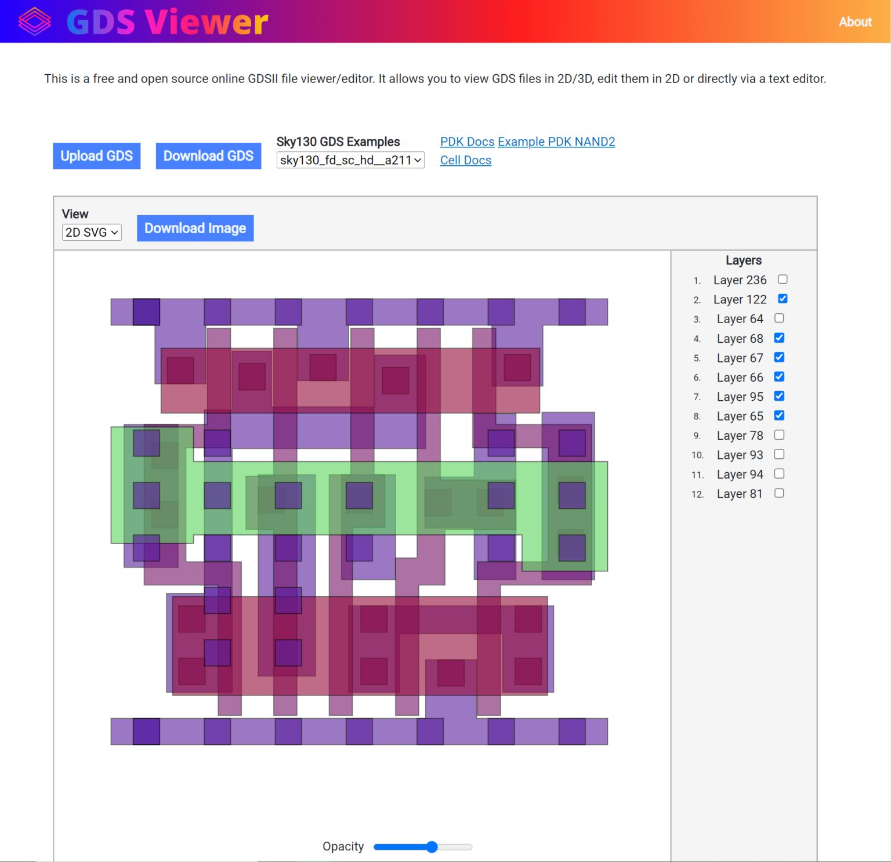Adjust the Opacity slider
891x862 pixels.
coord(432,847)
